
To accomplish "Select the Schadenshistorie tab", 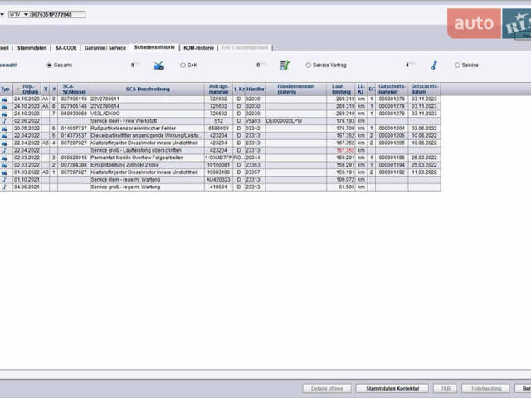I will coord(154,47).
